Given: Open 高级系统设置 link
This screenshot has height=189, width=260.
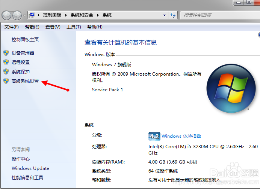Looking at the screenshot, I should point(25,81).
